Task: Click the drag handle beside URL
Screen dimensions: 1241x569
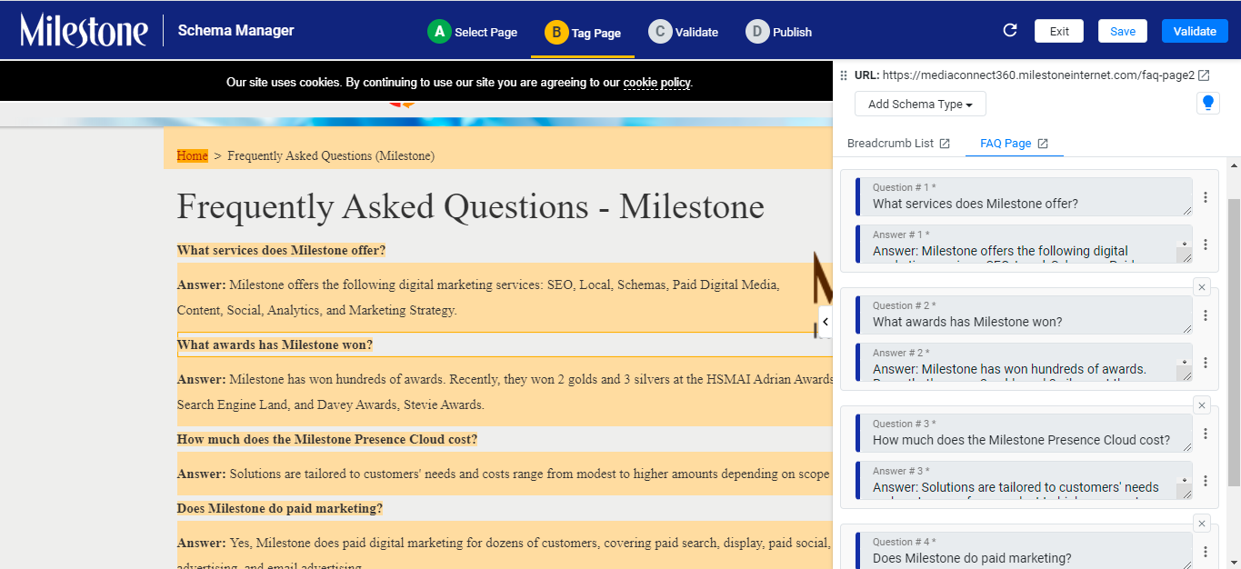Action: (844, 75)
